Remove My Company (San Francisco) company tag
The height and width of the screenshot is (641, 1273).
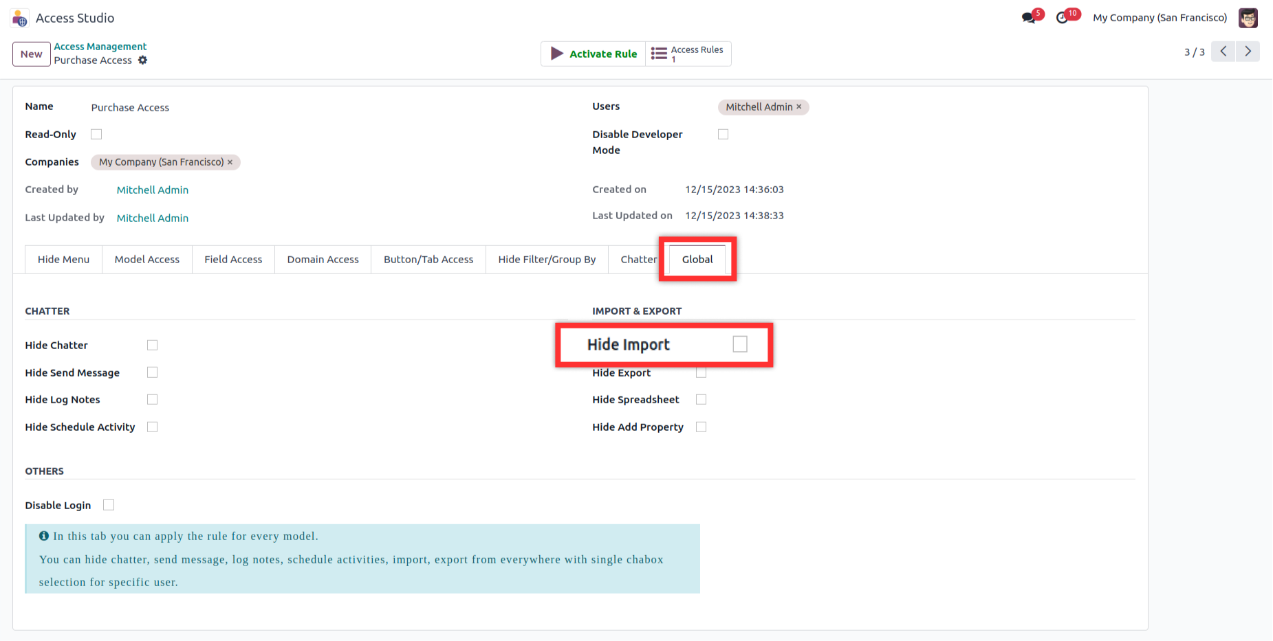tap(230, 162)
